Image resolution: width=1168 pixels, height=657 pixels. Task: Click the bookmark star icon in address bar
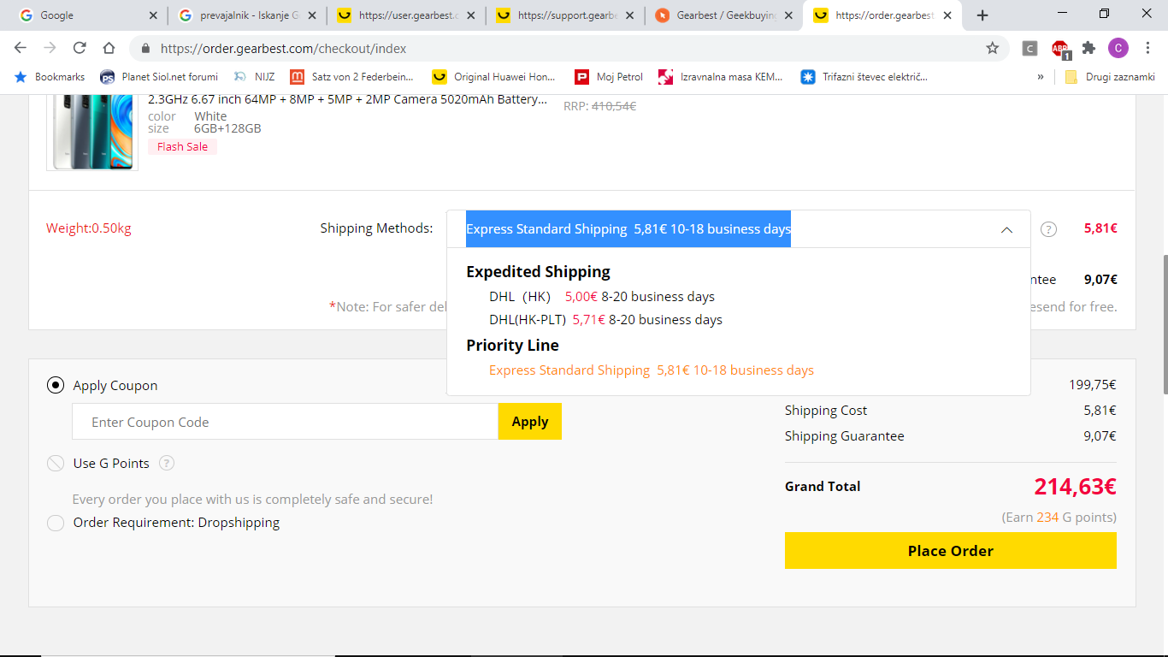click(x=992, y=49)
